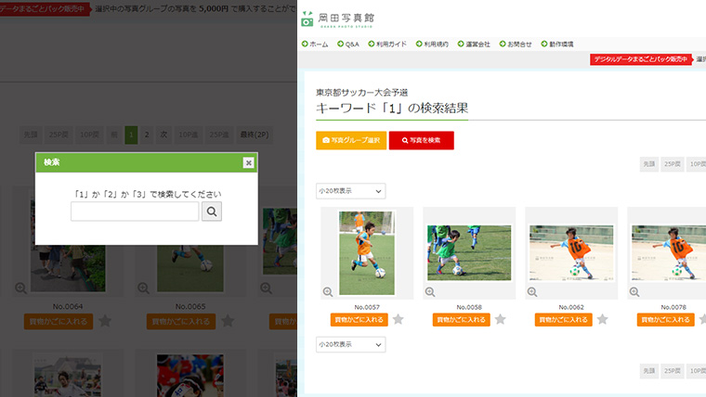Viewport: 706px width, 397px height.
Task: Click 10P戻 button in left pagination
Action: pos(89,134)
